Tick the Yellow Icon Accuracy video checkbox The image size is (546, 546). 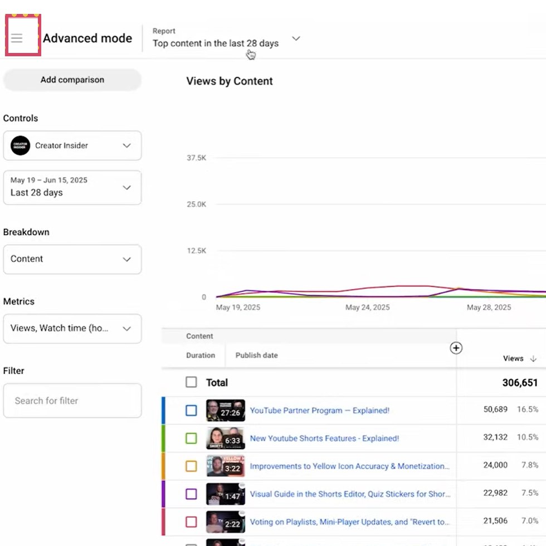pos(191,466)
